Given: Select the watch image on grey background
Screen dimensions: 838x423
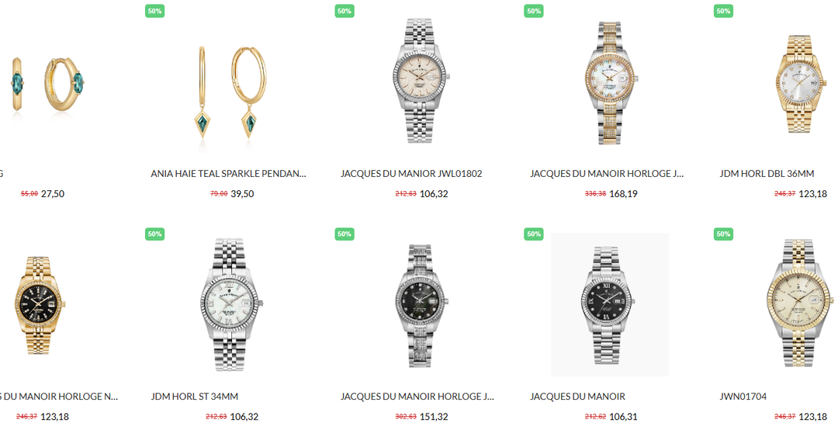Looking at the screenshot, I should [x=610, y=305].
